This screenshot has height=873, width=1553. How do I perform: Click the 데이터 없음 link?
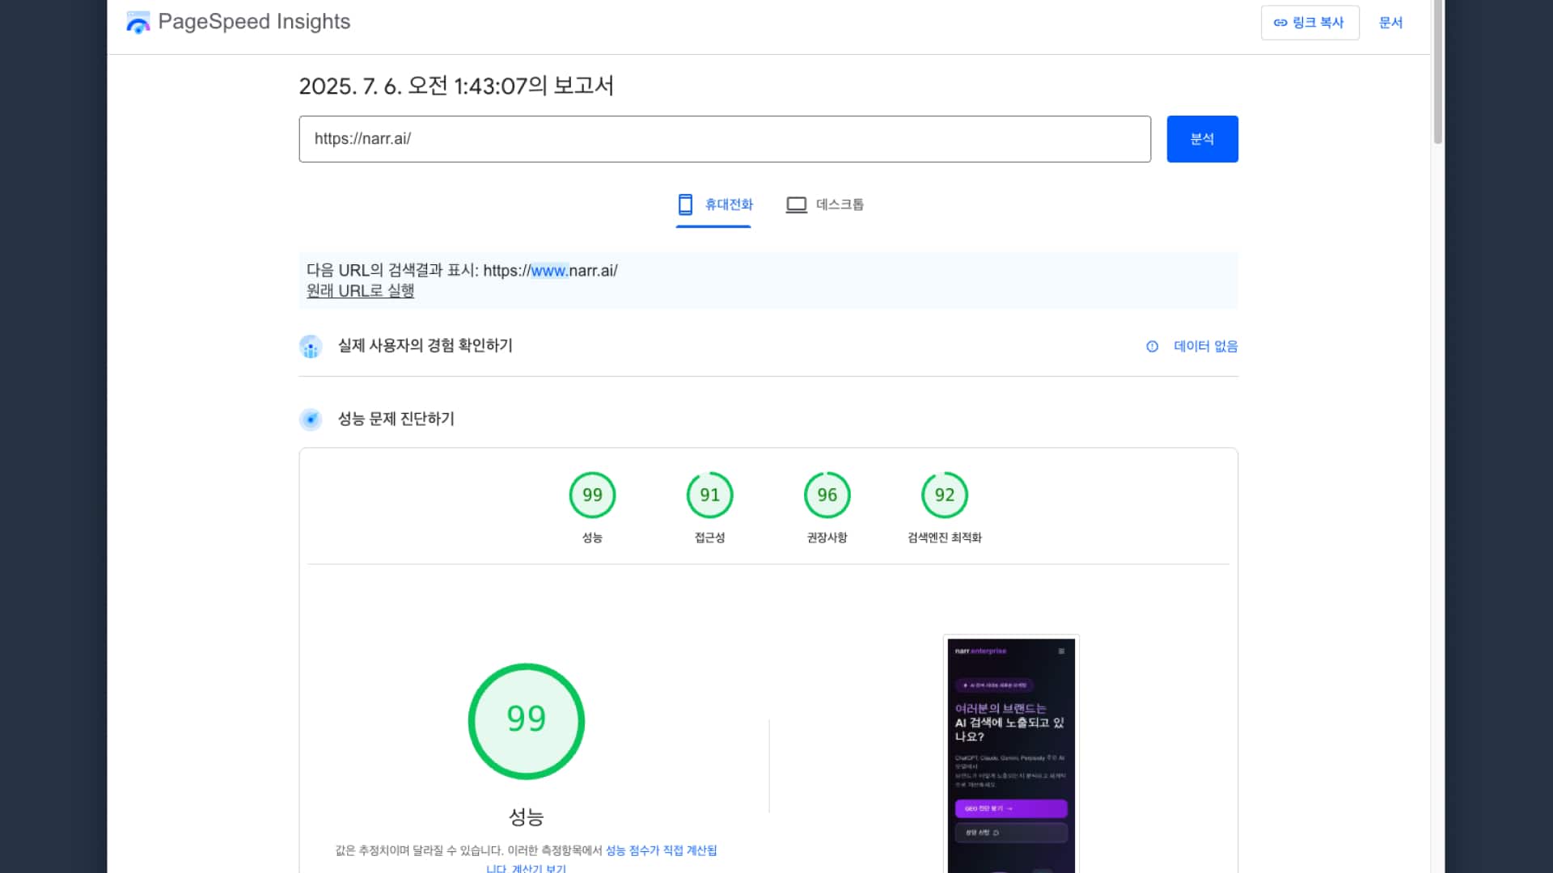click(x=1205, y=346)
